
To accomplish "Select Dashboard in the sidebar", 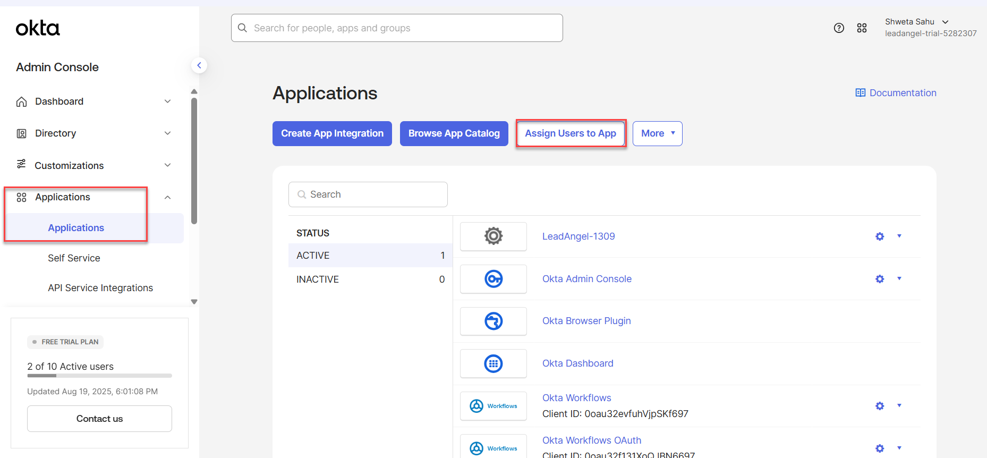I will pyautogui.click(x=59, y=101).
